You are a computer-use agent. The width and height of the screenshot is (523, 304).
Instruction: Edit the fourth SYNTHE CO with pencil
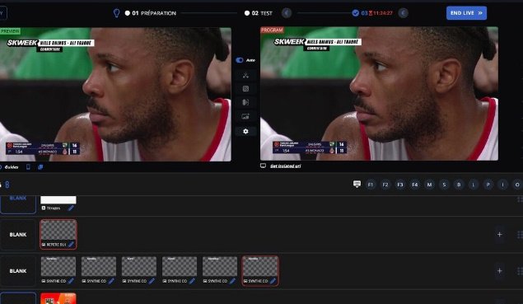pyautogui.click(x=192, y=281)
